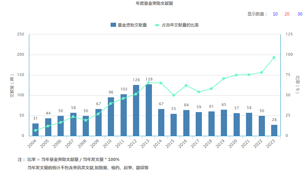Click the 2016 ratio line point
The width and height of the screenshot is (308, 174).
186,85
